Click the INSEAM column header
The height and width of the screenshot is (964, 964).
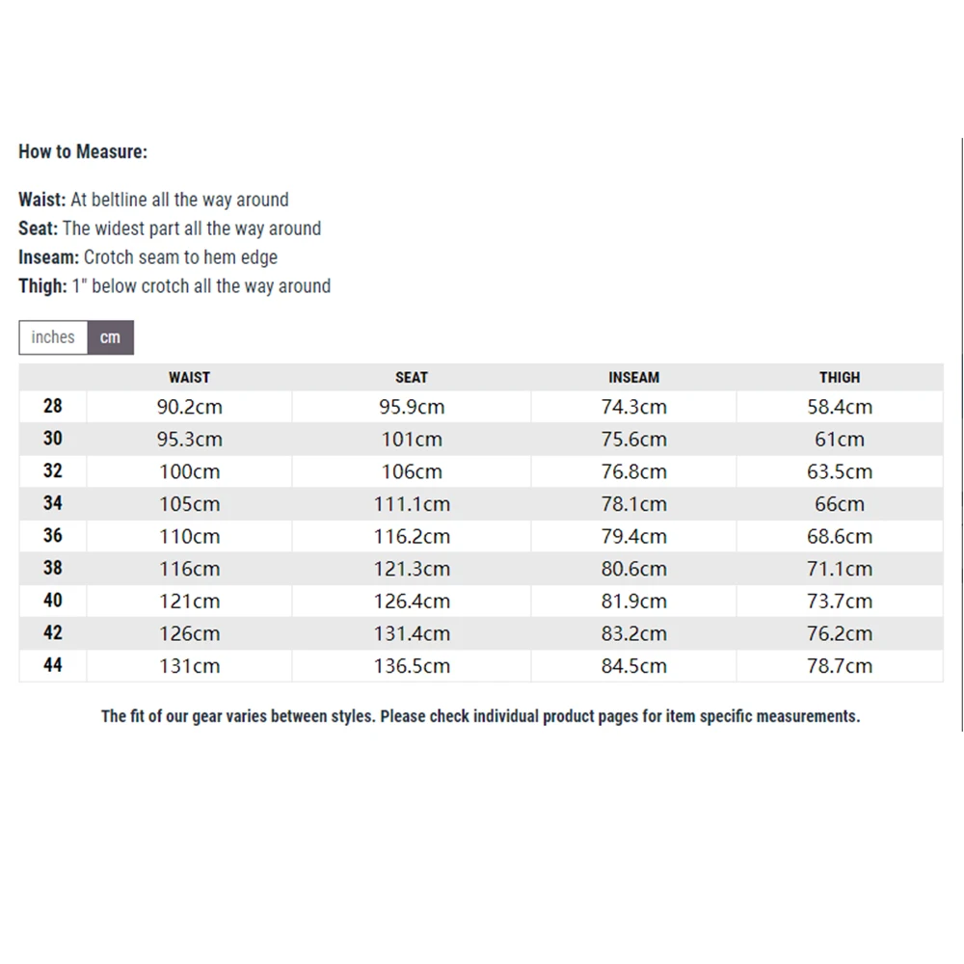point(633,377)
